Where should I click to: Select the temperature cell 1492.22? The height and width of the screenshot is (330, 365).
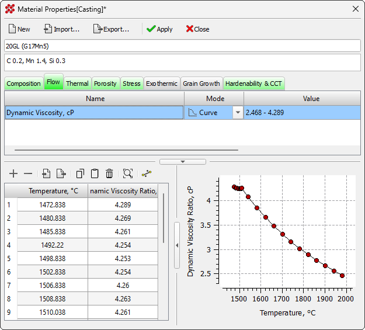[53, 245]
